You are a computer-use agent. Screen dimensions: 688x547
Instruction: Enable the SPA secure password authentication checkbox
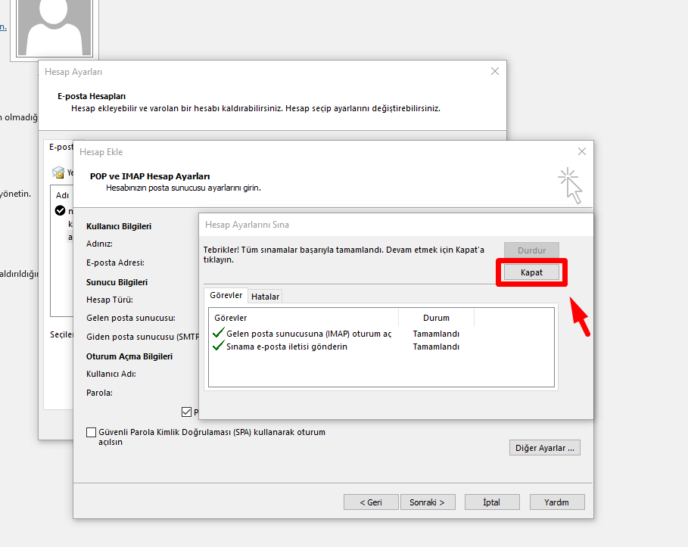point(92,433)
